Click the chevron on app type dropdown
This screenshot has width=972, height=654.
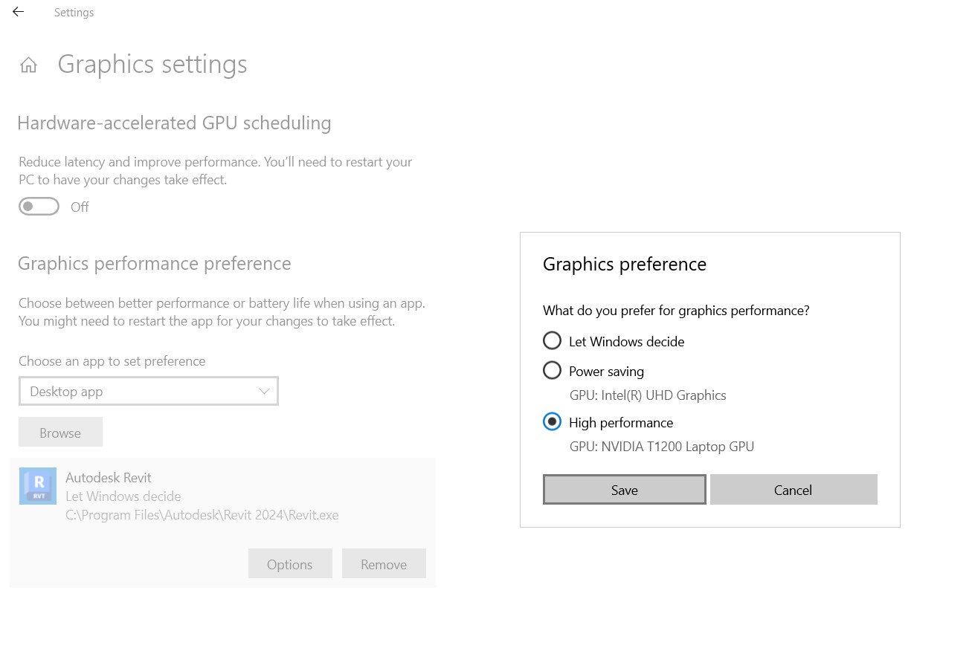(264, 392)
